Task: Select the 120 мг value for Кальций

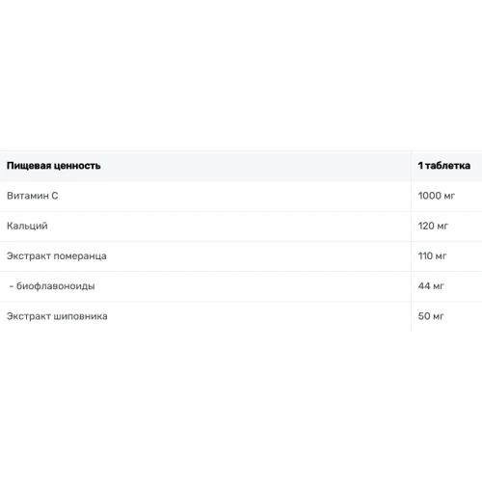Action: pos(433,226)
